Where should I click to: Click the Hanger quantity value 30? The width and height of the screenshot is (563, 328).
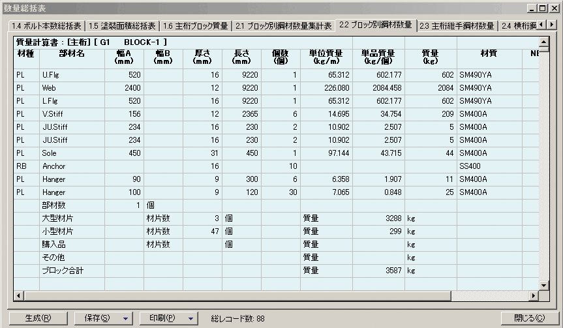coord(281,192)
